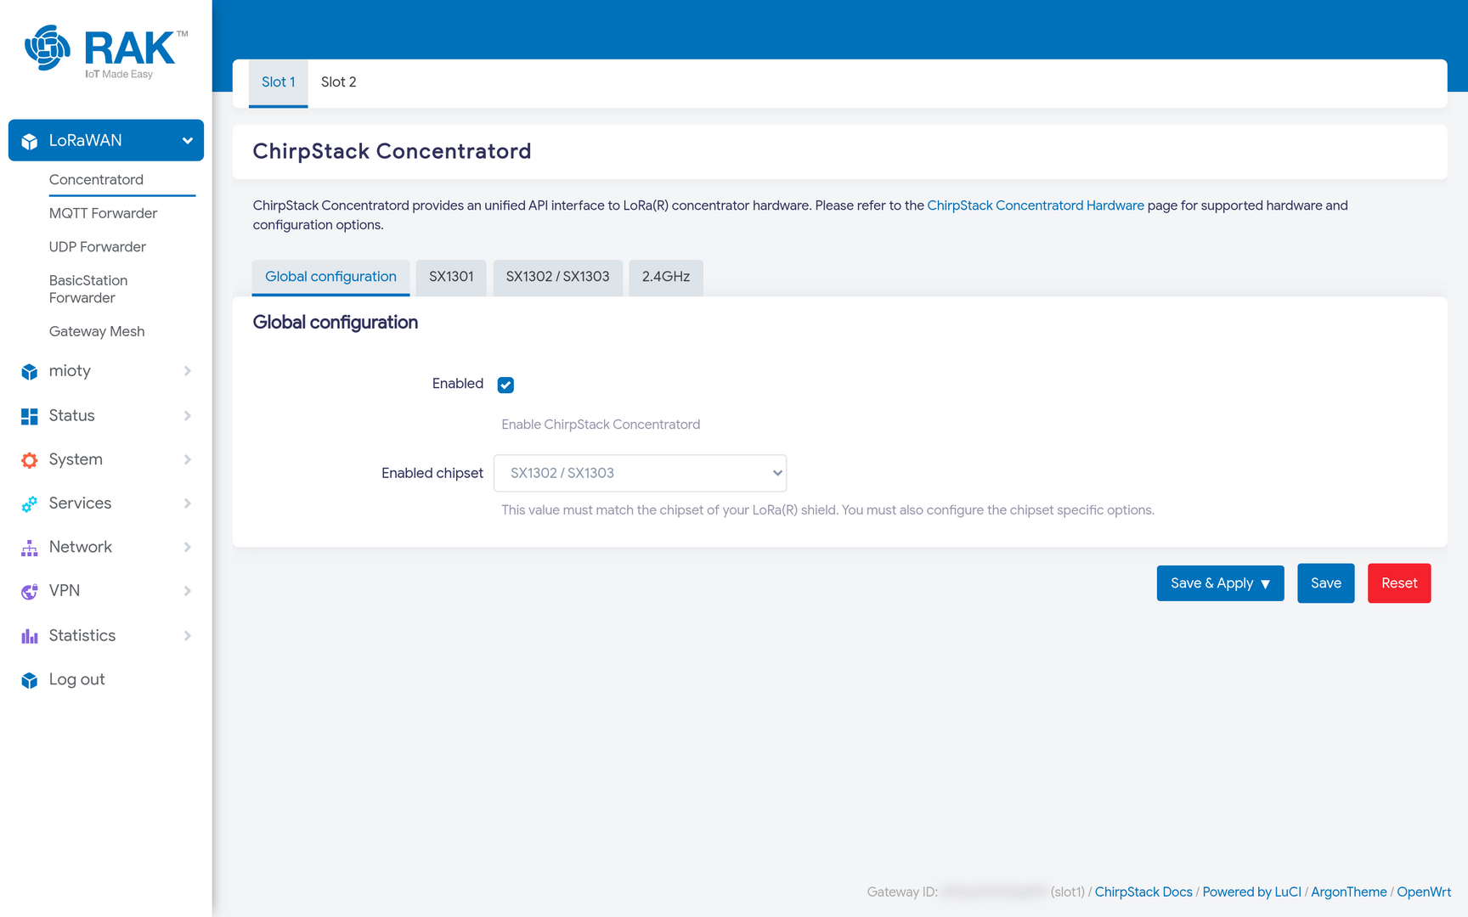Open the SX1301 tab
1468x917 pixels.
(x=451, y=277)
